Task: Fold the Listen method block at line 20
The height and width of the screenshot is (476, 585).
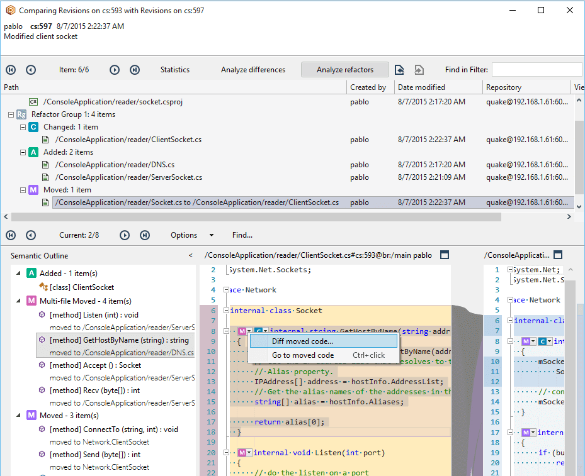Action: pos(226,453)
